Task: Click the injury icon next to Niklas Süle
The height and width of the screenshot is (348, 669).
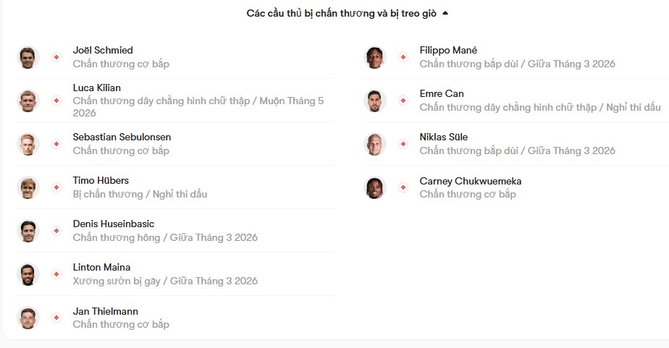Action: click(x=403, y=144)
